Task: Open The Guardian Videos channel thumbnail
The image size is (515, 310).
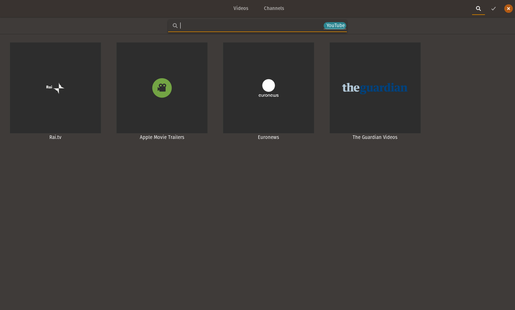Action: click(x=375, y=88)
